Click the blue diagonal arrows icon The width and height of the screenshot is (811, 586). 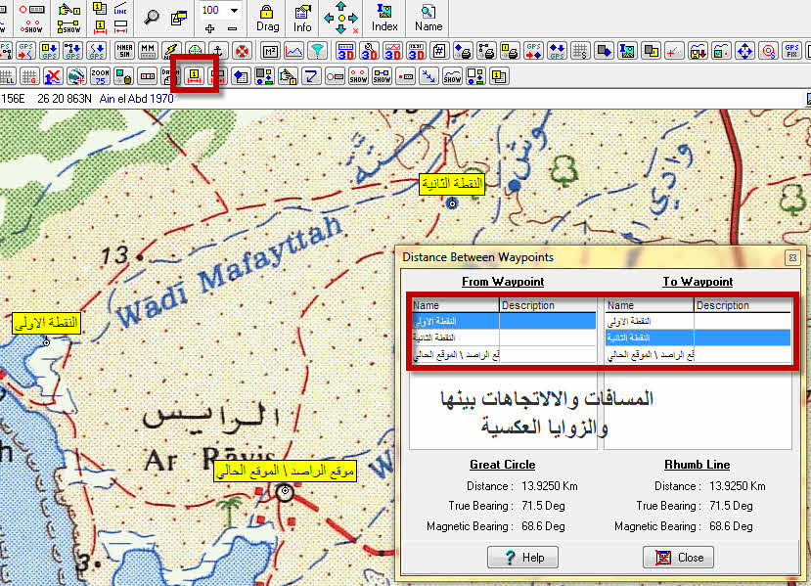point(428,76)
